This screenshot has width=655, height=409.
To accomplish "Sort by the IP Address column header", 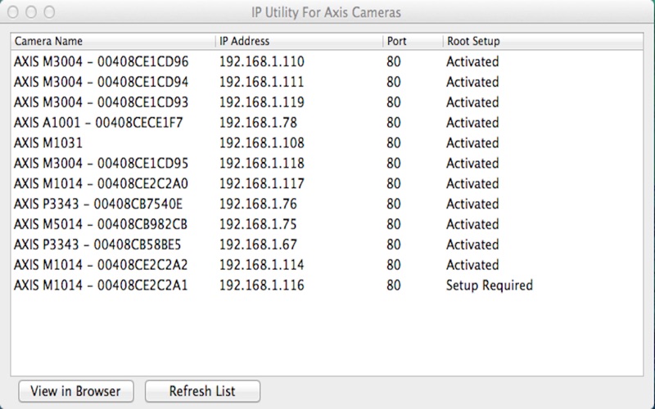I will 300,42.
